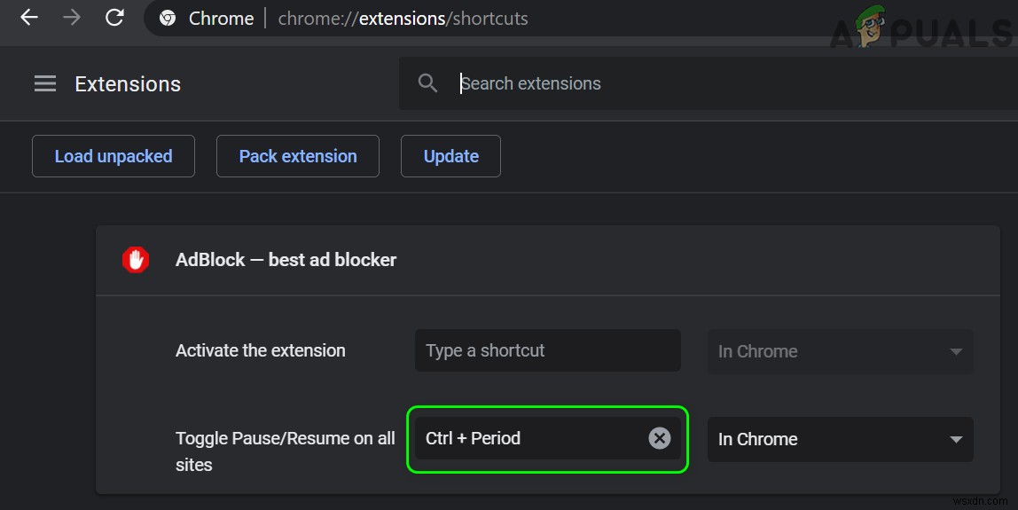Click the Activate the extension label
Screen dimensions: 1018x510
pos(261,351)
